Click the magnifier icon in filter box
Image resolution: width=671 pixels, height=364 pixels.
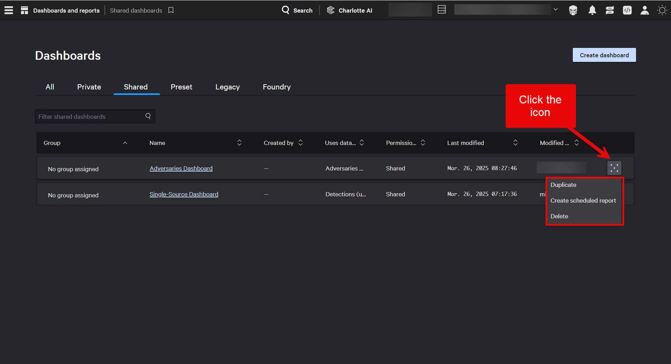148,116
